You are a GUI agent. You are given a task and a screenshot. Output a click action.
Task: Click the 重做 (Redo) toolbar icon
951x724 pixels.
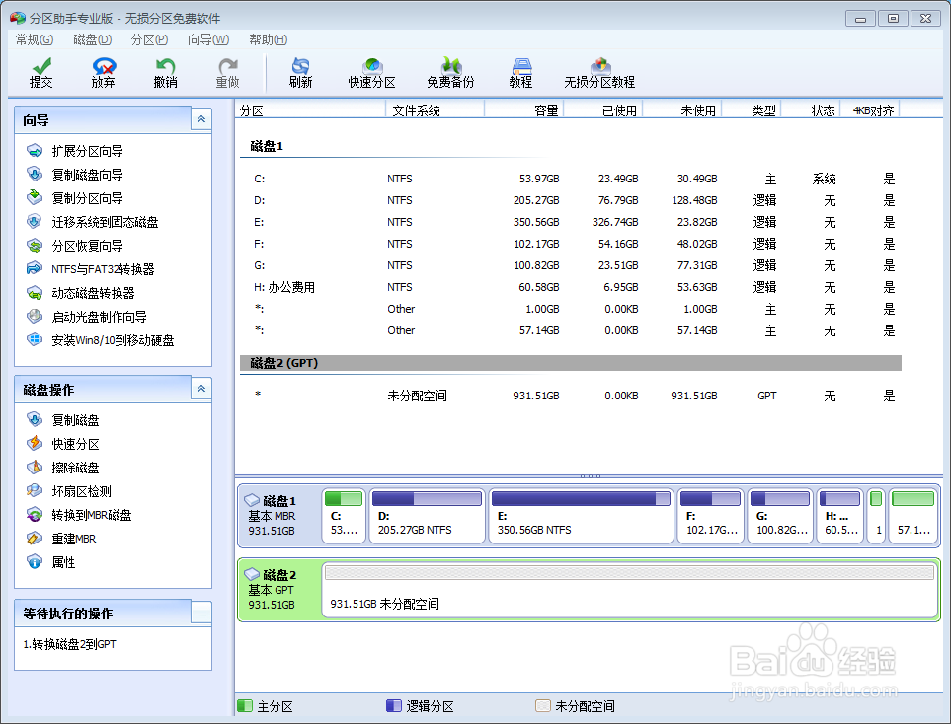[226, 72]
